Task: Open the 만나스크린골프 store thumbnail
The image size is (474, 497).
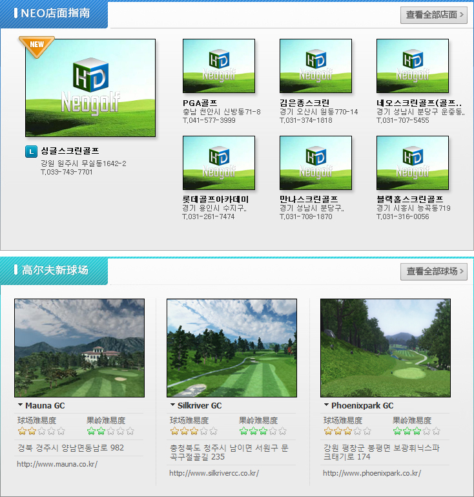Action: coord(316,163)
